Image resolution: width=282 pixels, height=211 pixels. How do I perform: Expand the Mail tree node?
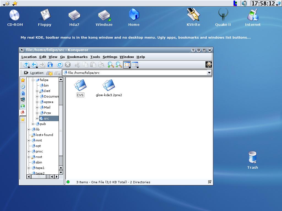(x=37, y=108)
